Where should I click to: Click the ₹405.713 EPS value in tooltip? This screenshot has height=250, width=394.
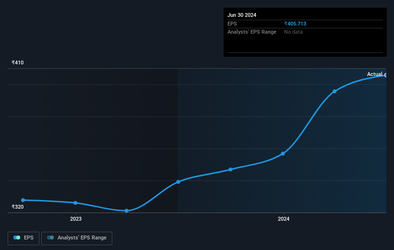295,24
